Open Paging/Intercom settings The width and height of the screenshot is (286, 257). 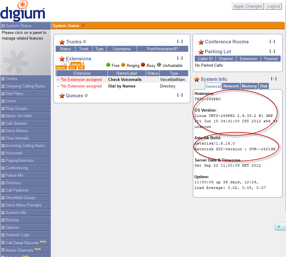(x=26, y=161)
